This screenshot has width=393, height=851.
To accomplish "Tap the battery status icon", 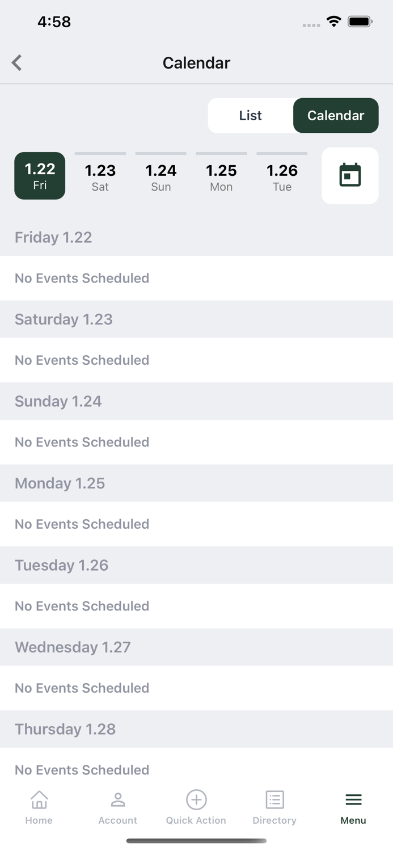I will point(360,22).
